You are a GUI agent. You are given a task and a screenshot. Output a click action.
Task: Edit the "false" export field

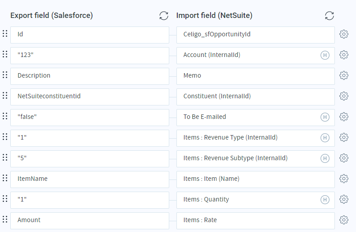coord(90,118)
